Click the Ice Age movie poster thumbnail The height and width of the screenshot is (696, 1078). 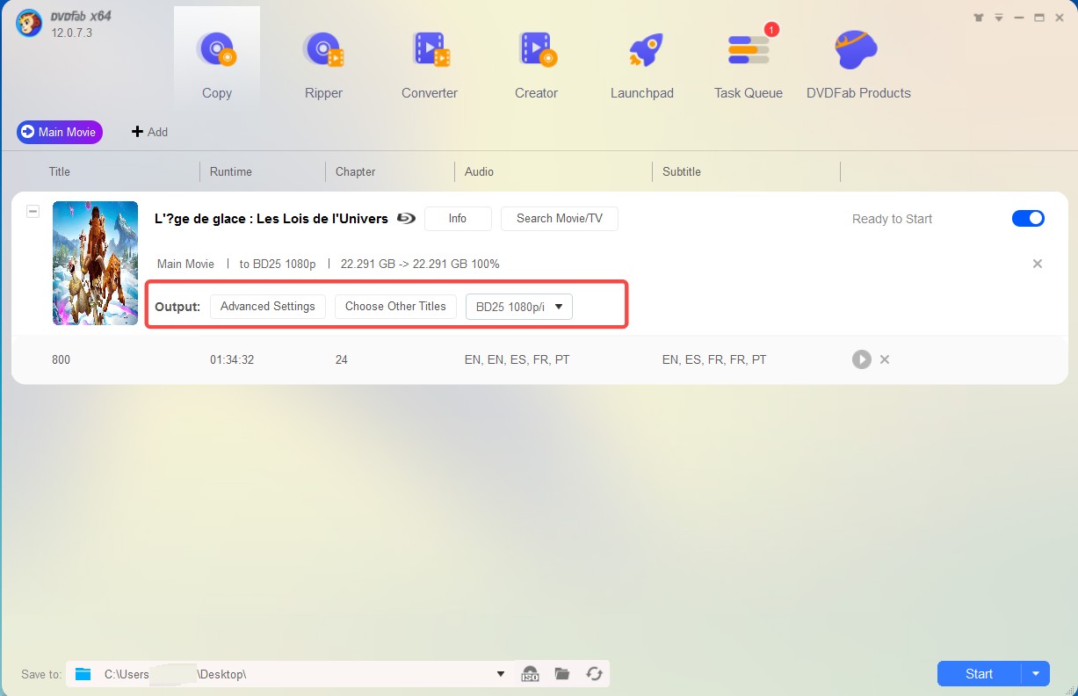coord(95,263)
